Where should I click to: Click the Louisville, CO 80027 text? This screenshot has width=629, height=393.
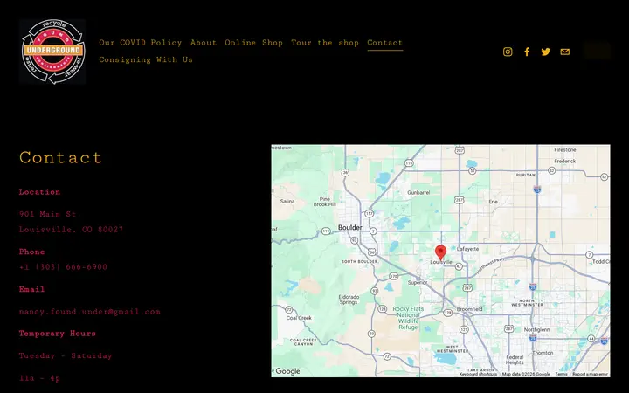click(x=71, y=230)
